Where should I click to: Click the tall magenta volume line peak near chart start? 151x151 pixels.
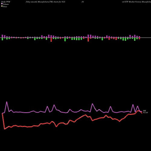pyautogui.click(x=7, y=102)
